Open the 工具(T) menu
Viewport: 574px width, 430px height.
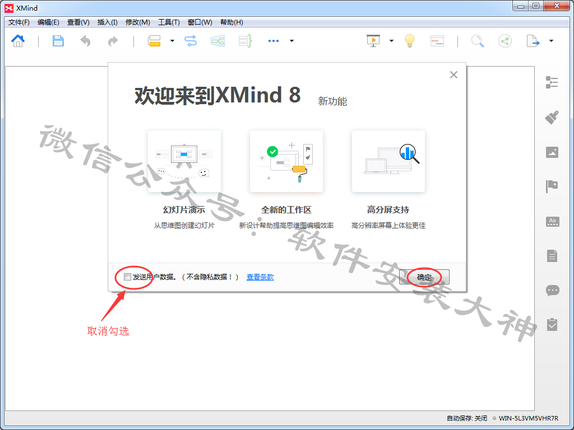coord(169,22)
